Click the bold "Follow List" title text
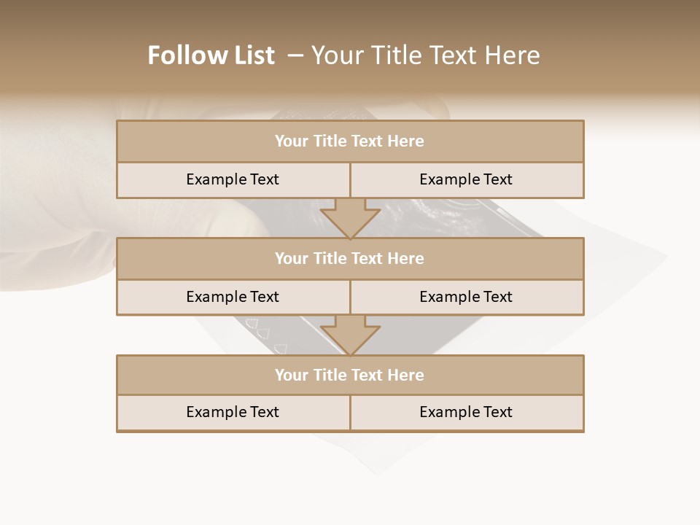Viewport: 700px width, 525px height. click(x=211, y=55)
